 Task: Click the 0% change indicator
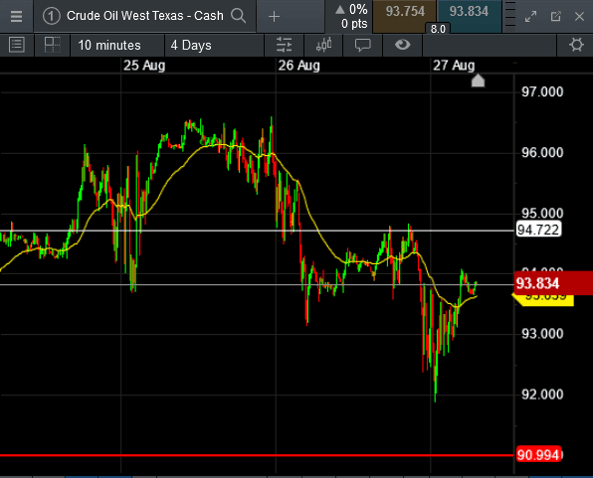[351, 10]
